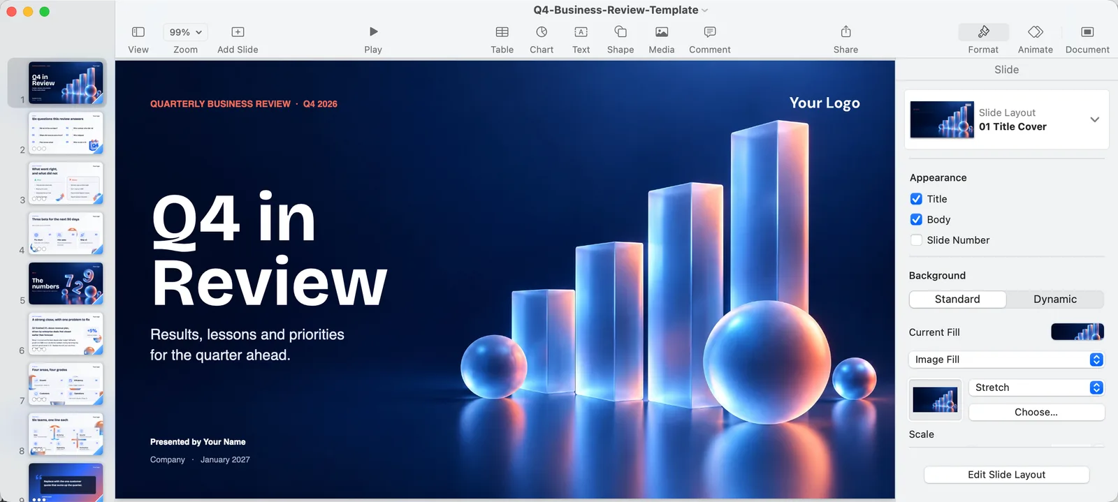The width and height of the screenshot is (1118, 502).
Task: Select the Standard background option
Action: (957, 300)
